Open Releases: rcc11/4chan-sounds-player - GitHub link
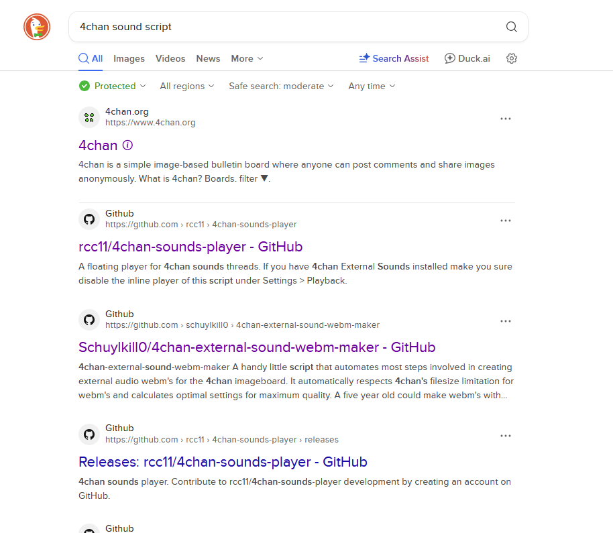 coord(223,462)
